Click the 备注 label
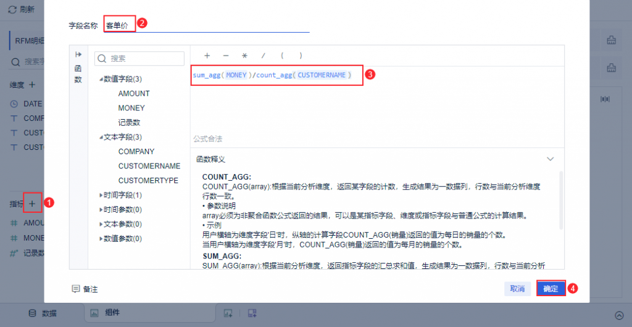 tap(90, 289)
